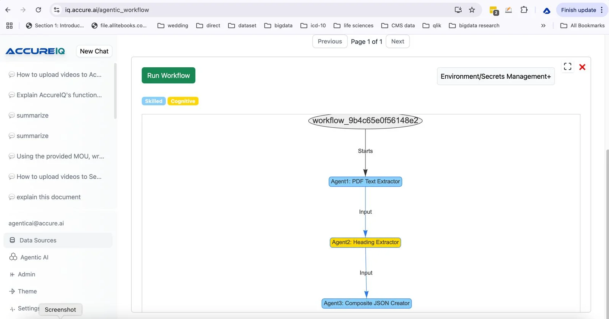Open Data Sources in the sidebar
609x319 pixels.
(38, 240)
